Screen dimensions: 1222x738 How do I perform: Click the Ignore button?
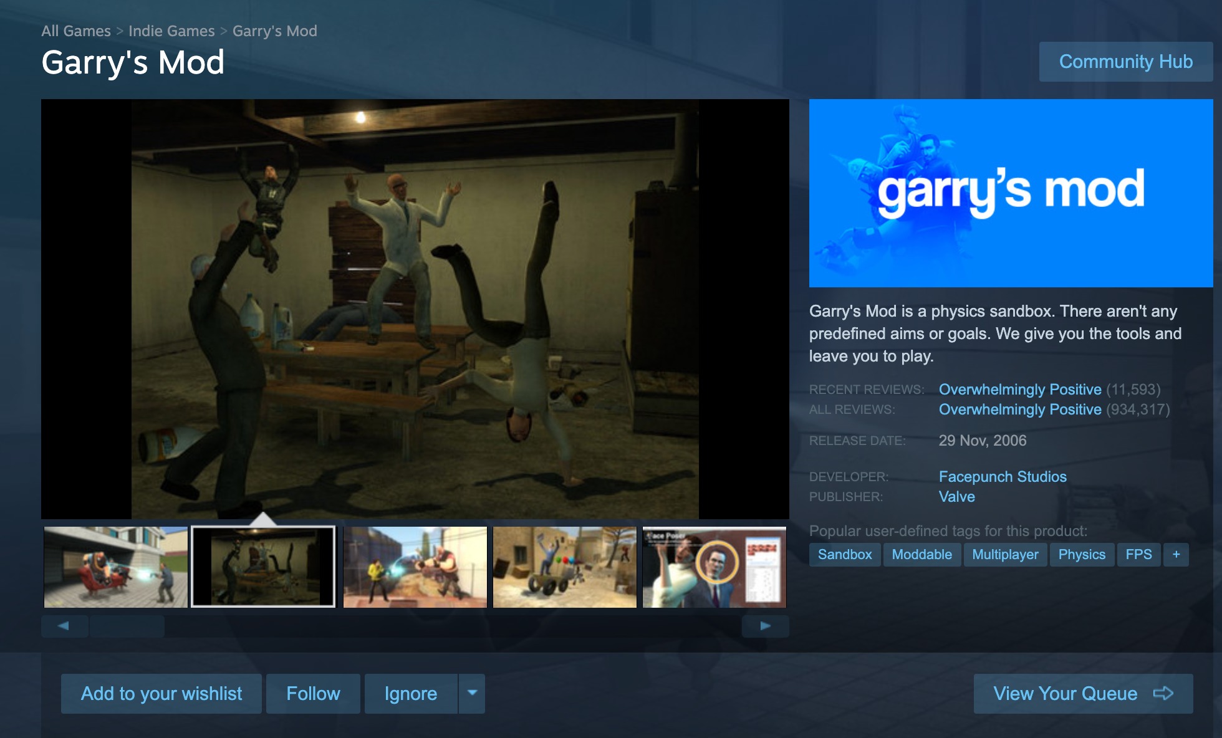click(x=410, y=693)
